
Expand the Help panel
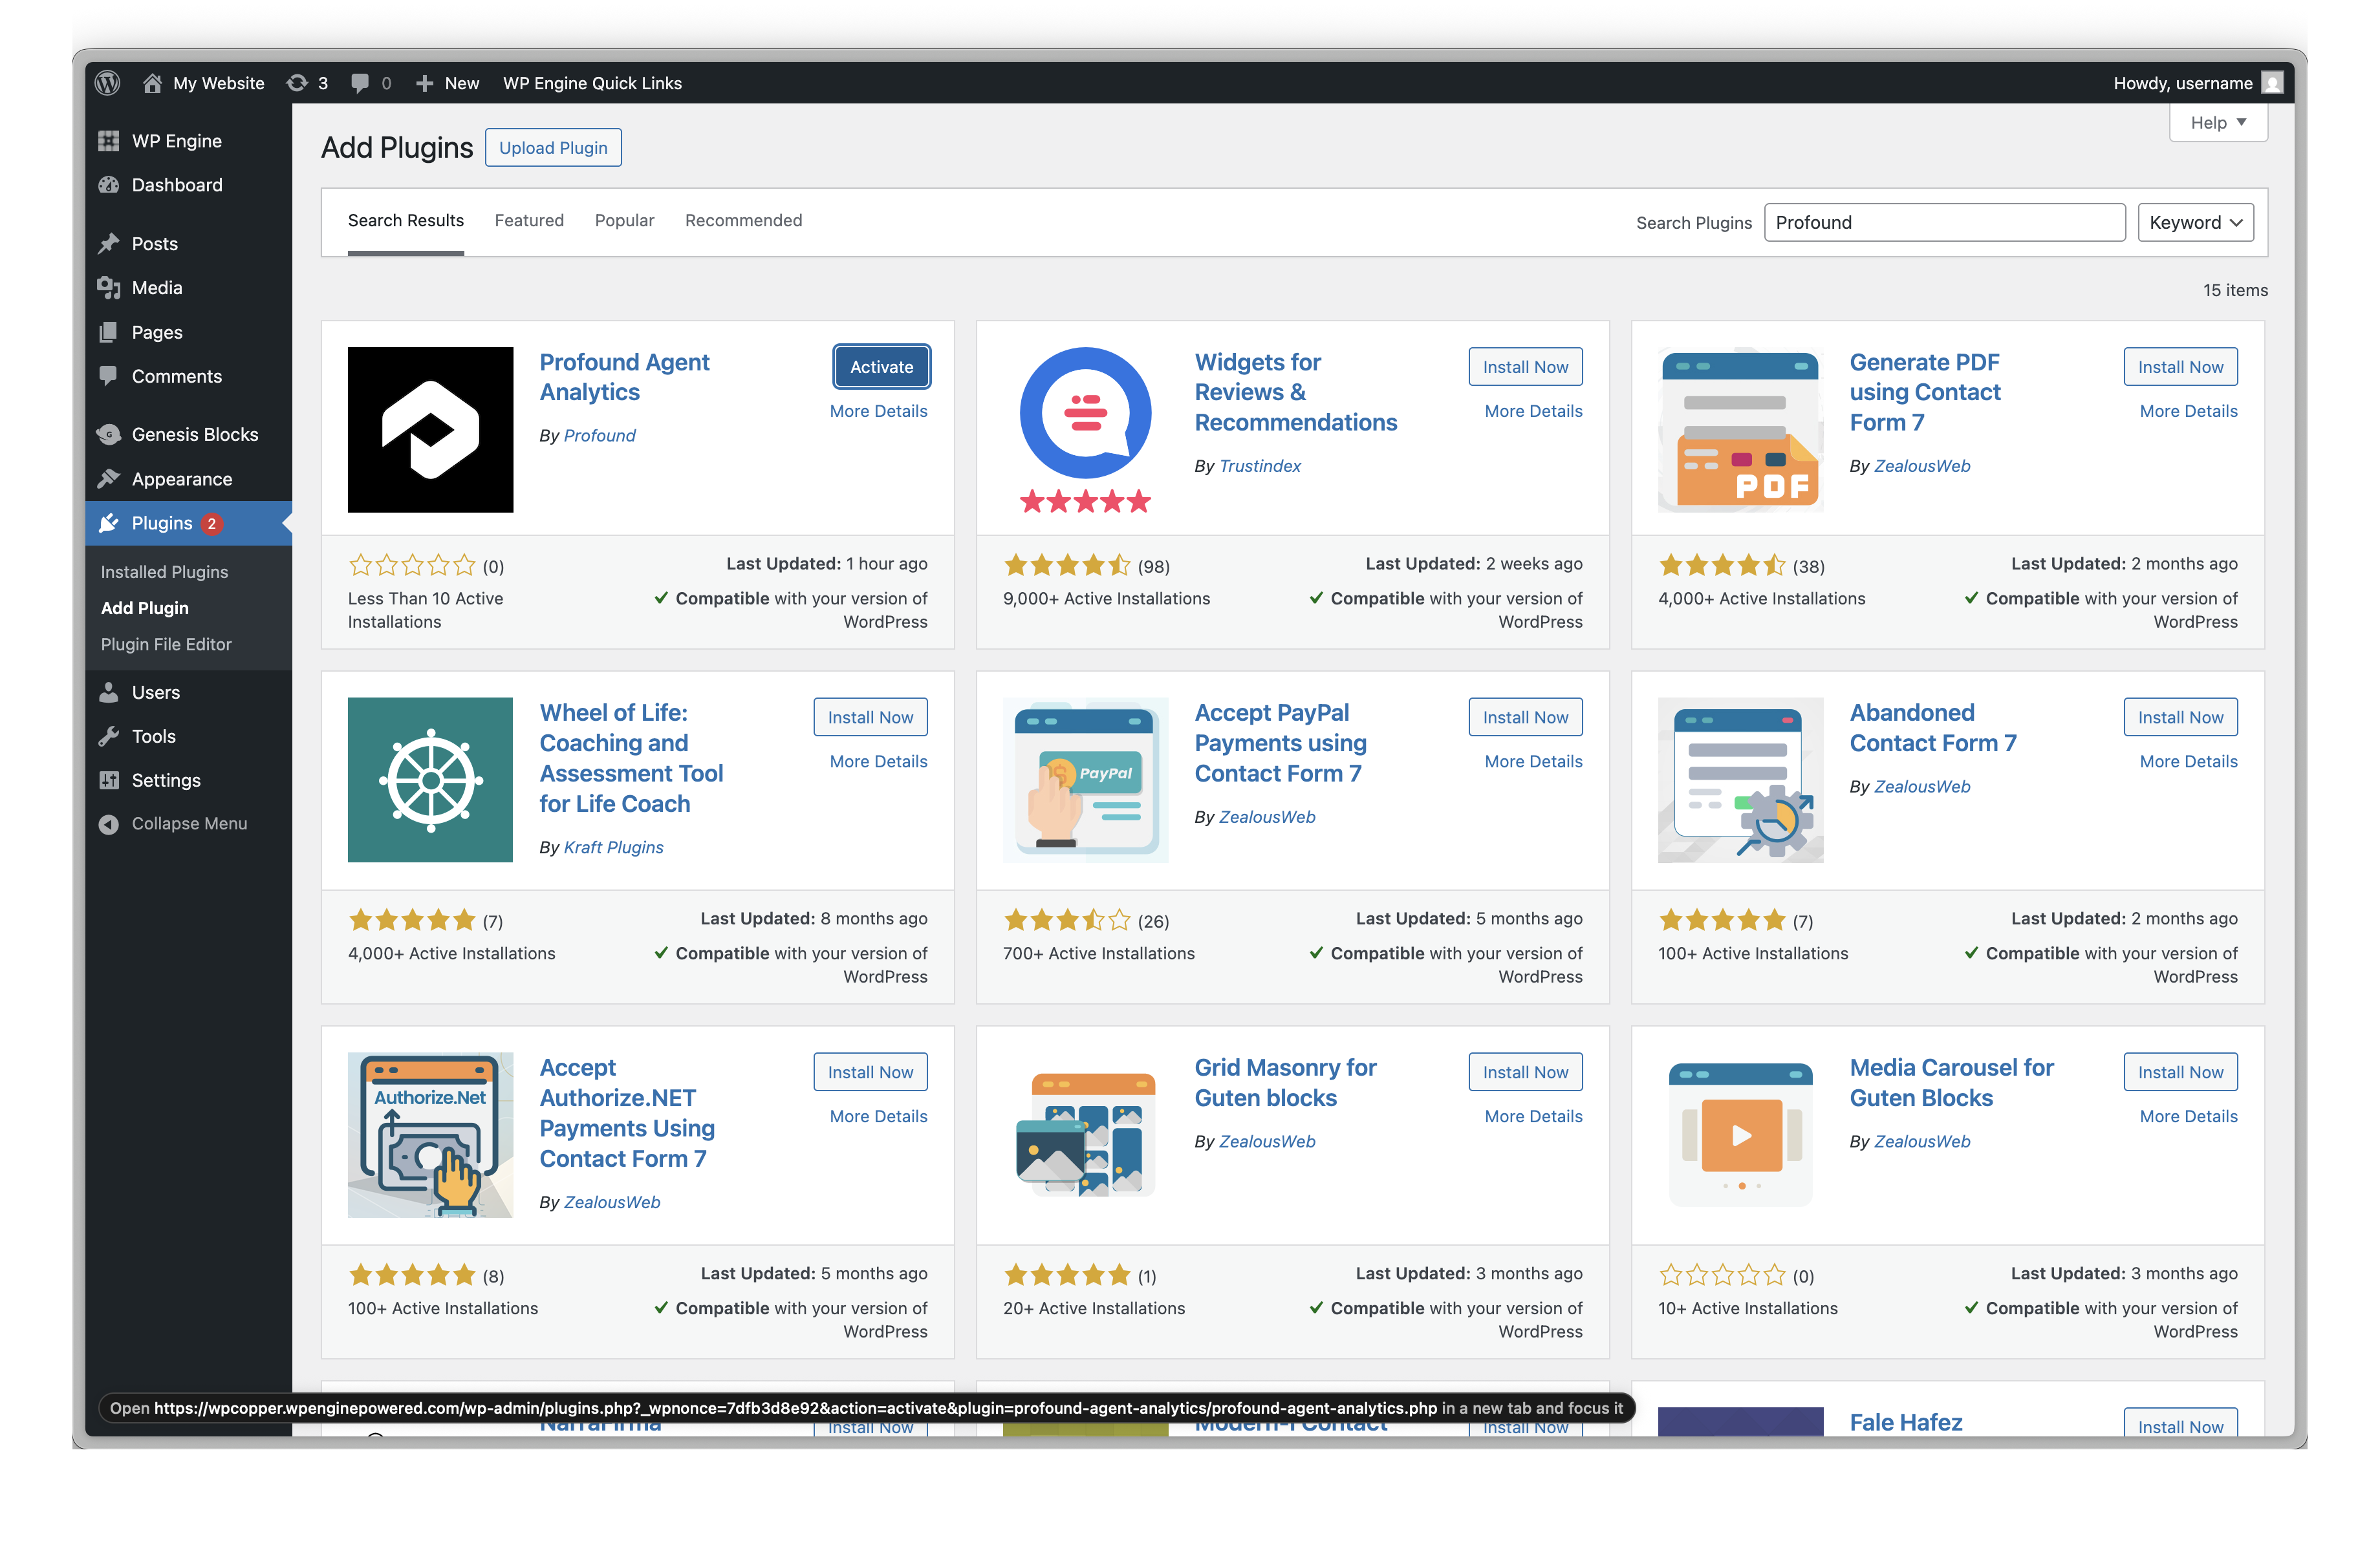(x=2218, y=122)
